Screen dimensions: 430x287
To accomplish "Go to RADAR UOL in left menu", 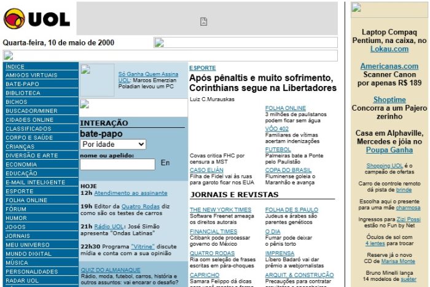I will [22, 280].
